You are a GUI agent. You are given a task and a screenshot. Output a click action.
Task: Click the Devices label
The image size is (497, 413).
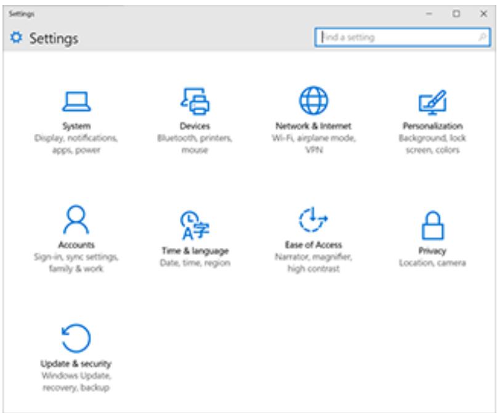click(195, 126)
